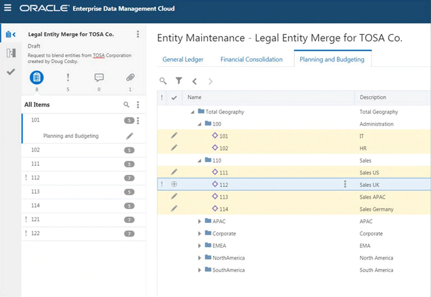Switch to the General Ledger tab

pyautogui.click(x=183, y=60)
